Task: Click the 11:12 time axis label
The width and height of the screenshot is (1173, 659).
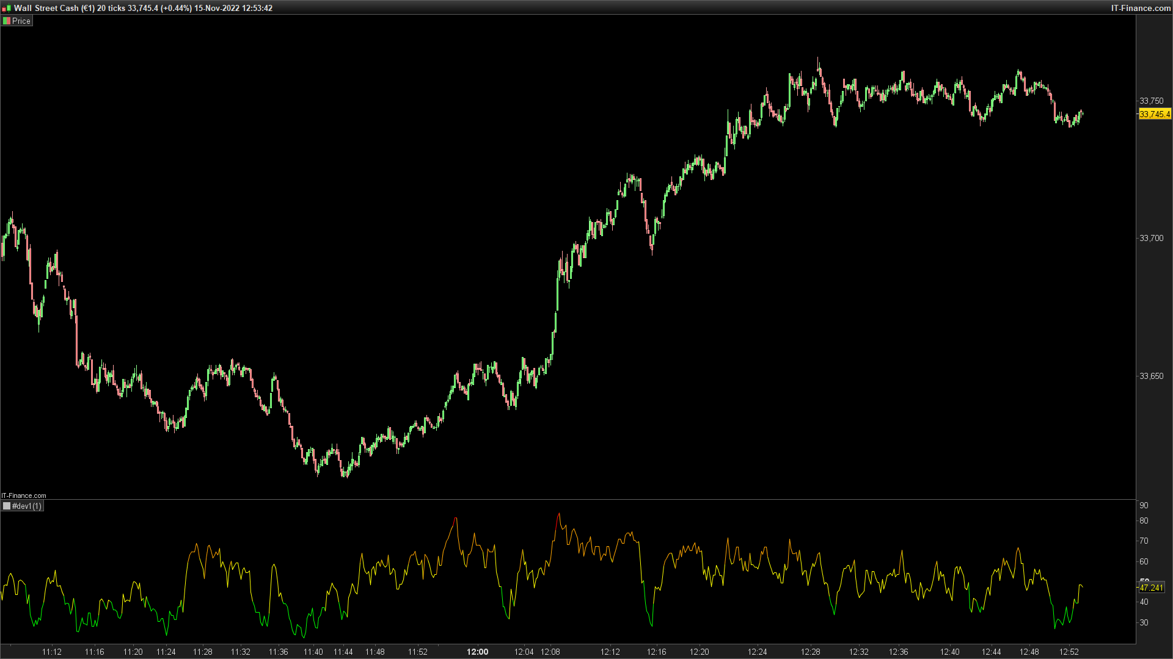Action: pyautogui.click(x=52, y=652)
